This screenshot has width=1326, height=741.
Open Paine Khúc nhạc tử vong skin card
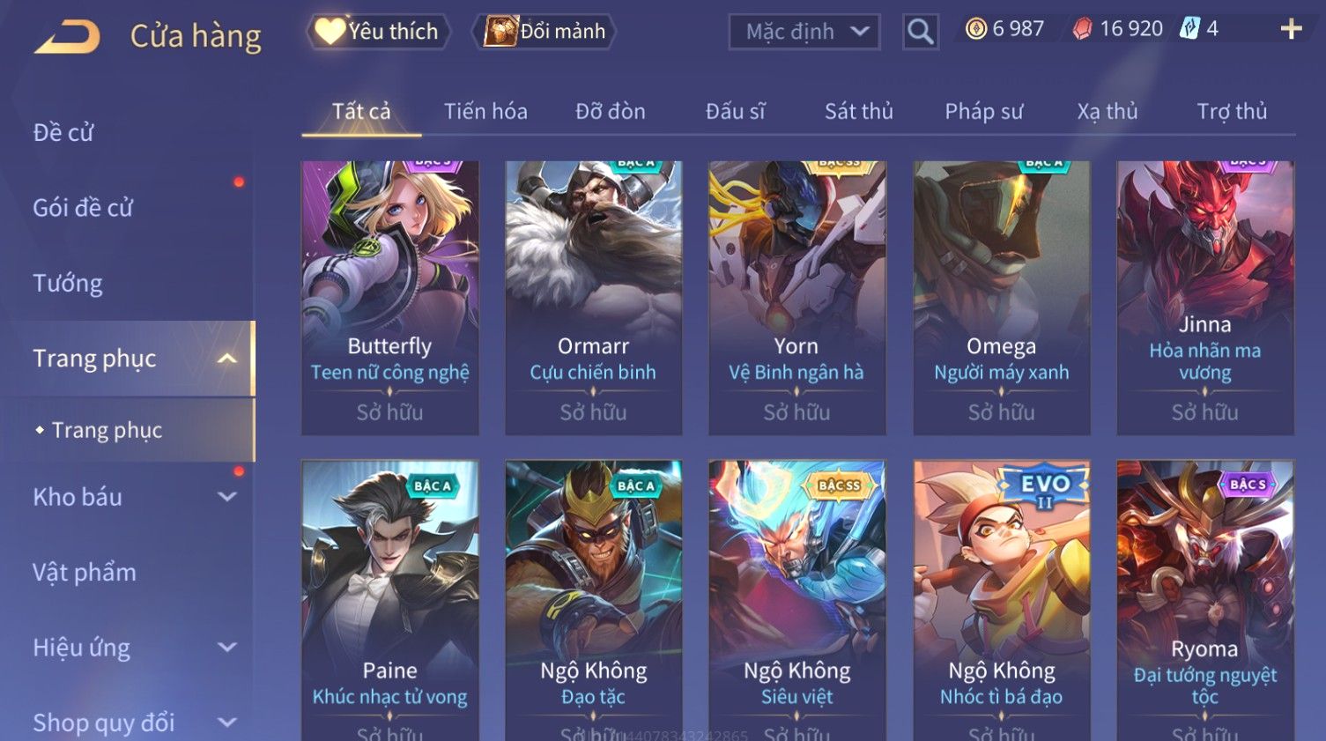(390, 599)
